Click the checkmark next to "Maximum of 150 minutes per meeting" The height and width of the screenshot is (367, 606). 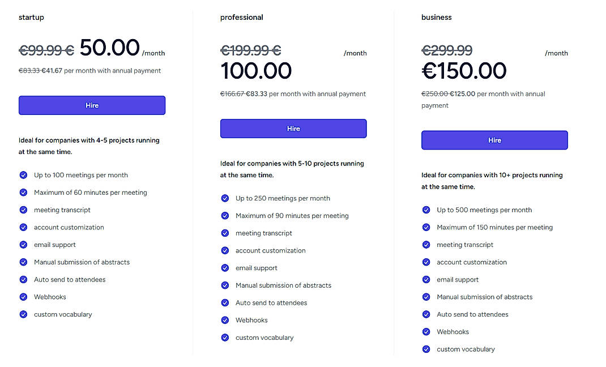[x=426, y=227]
